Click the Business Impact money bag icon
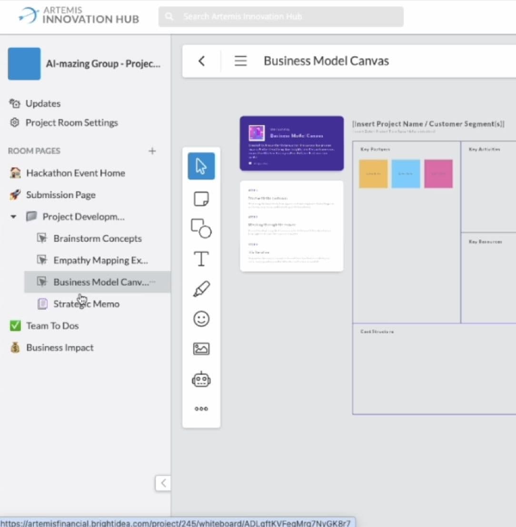The width and height of the screenshot is (516, 527). [x=15, y=347]
